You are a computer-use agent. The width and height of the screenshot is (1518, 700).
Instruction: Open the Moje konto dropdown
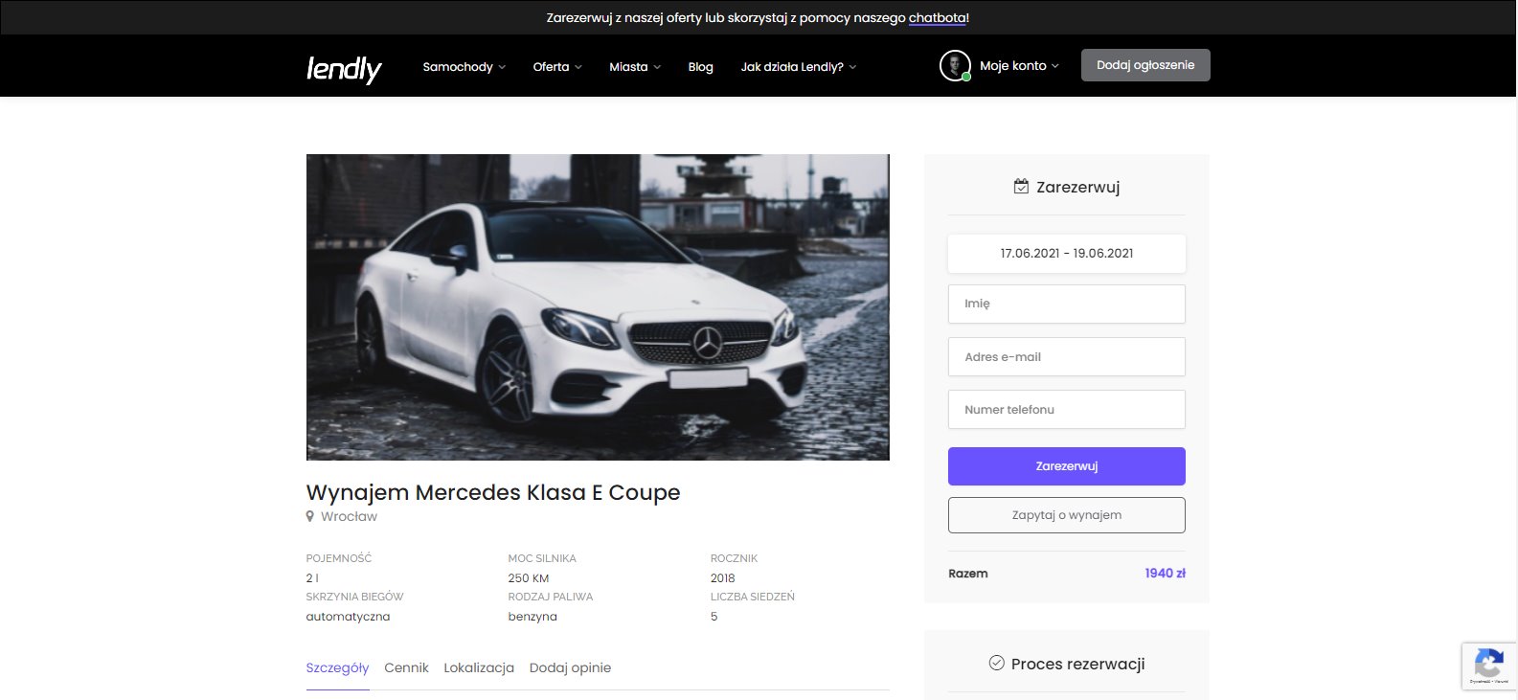tap(1019, 66)
